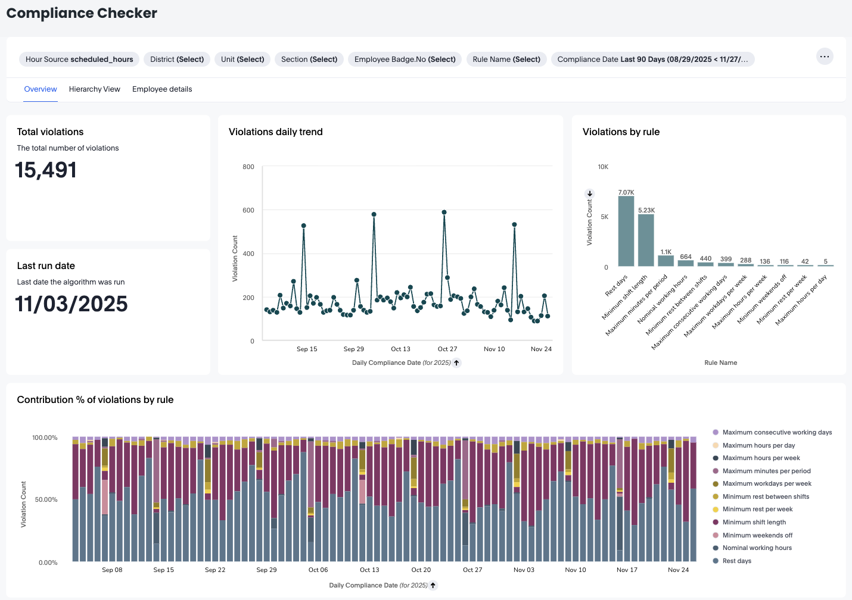Sort contribution chart by date arrow icon

(434, 585)
